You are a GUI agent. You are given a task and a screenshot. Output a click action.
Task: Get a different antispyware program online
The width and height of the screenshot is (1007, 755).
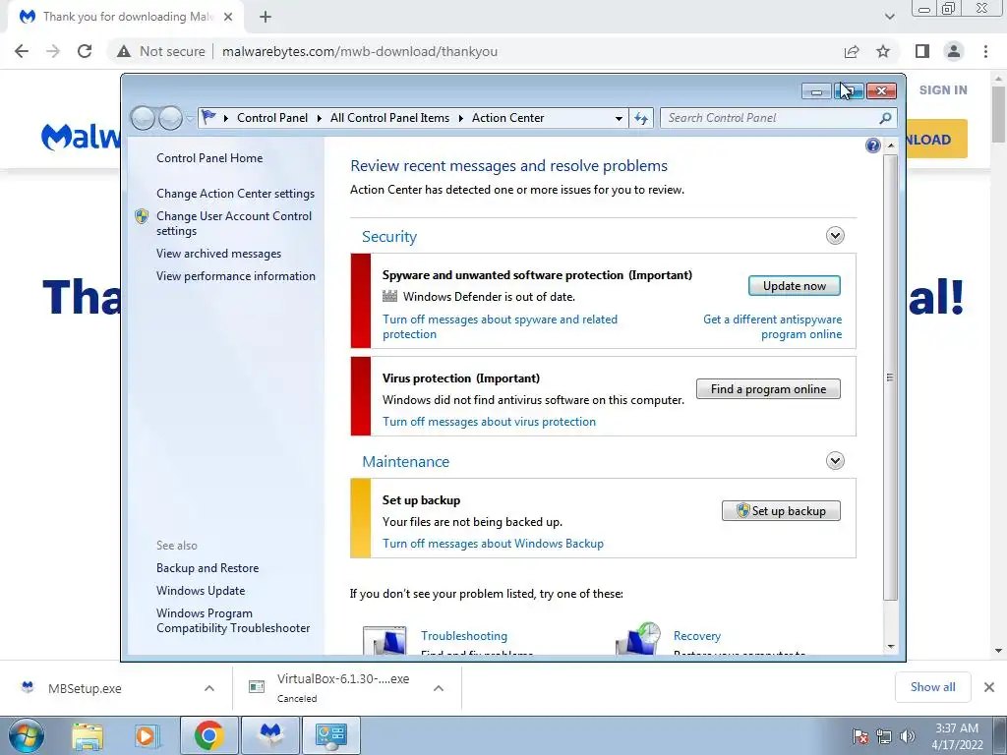[x=773, y=326]
